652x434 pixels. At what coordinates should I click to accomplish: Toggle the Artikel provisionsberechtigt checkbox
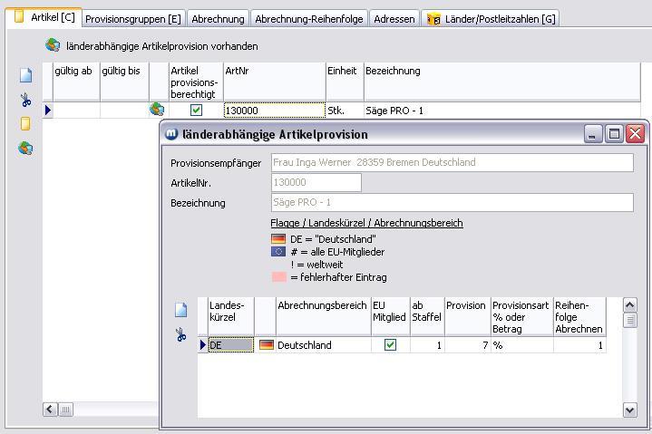pos(196,111)
